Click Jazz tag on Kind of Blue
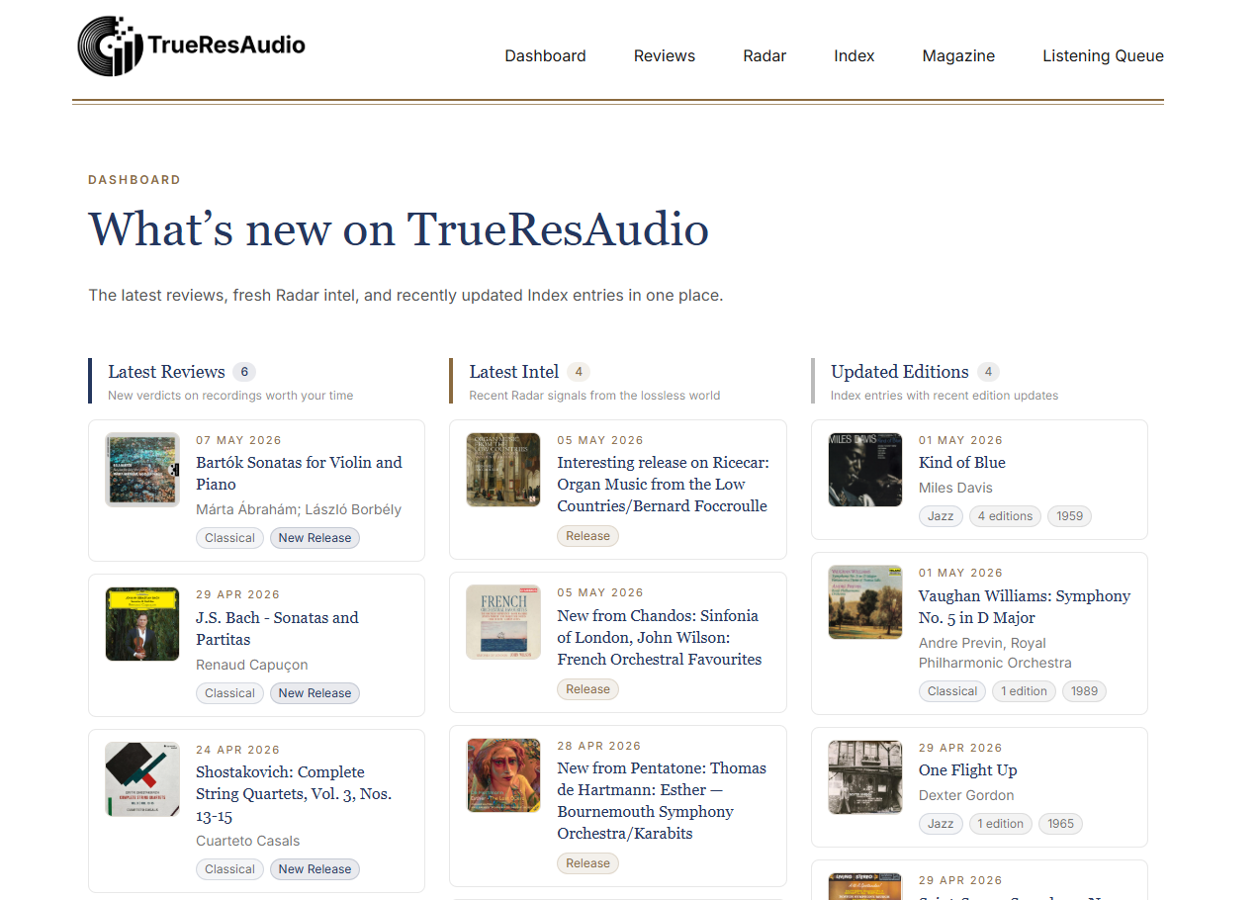This screenshot has height=900, width=1259. tap(941, 516)
